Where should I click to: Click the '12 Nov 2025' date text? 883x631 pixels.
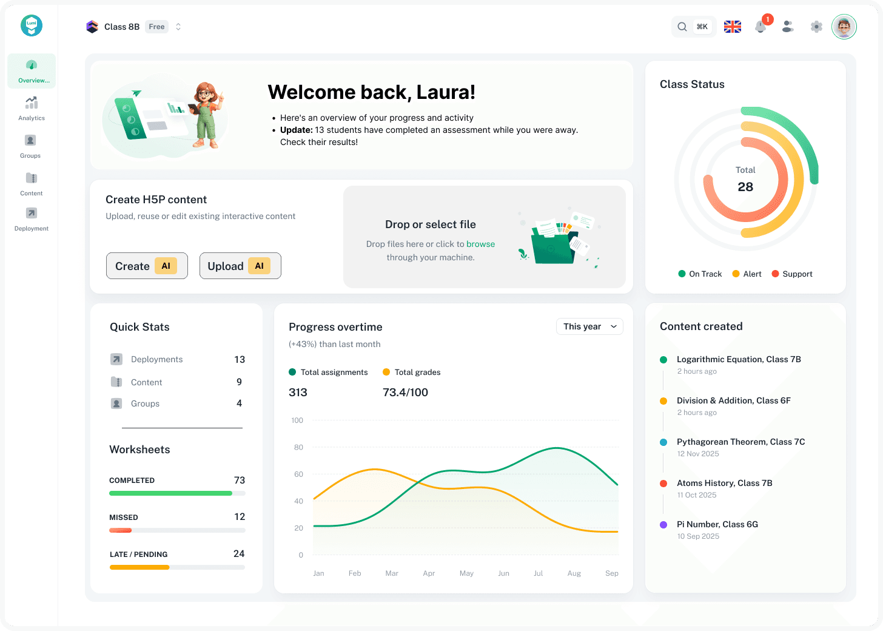(x=698, y=454)
